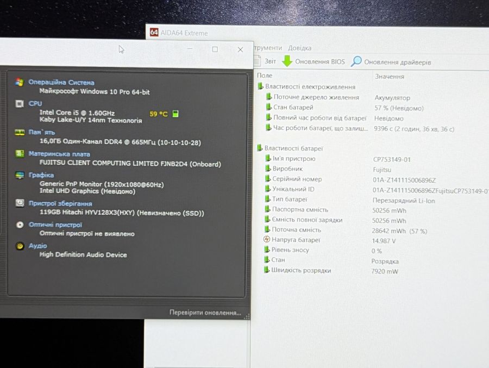Open the Графіка graphics section link

[41, 175]
